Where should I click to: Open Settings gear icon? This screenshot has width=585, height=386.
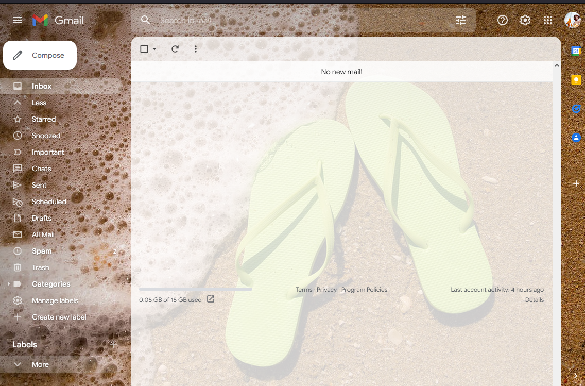[525, 20]
